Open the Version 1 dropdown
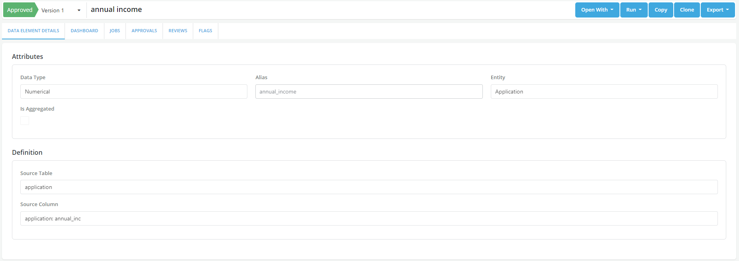Viewport: 739px width, 261px height. coord(61,10)
